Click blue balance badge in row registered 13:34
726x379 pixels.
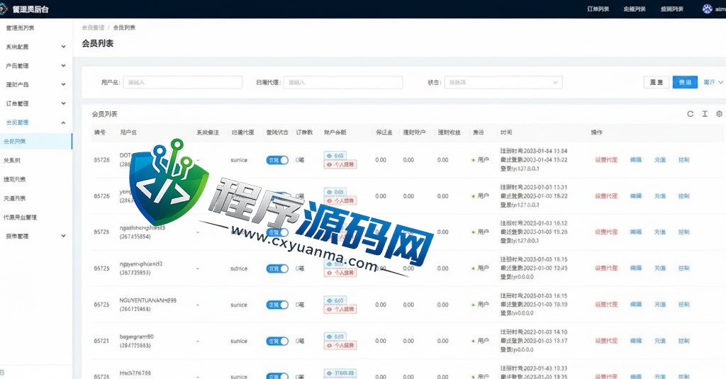[x=335, y=155]
